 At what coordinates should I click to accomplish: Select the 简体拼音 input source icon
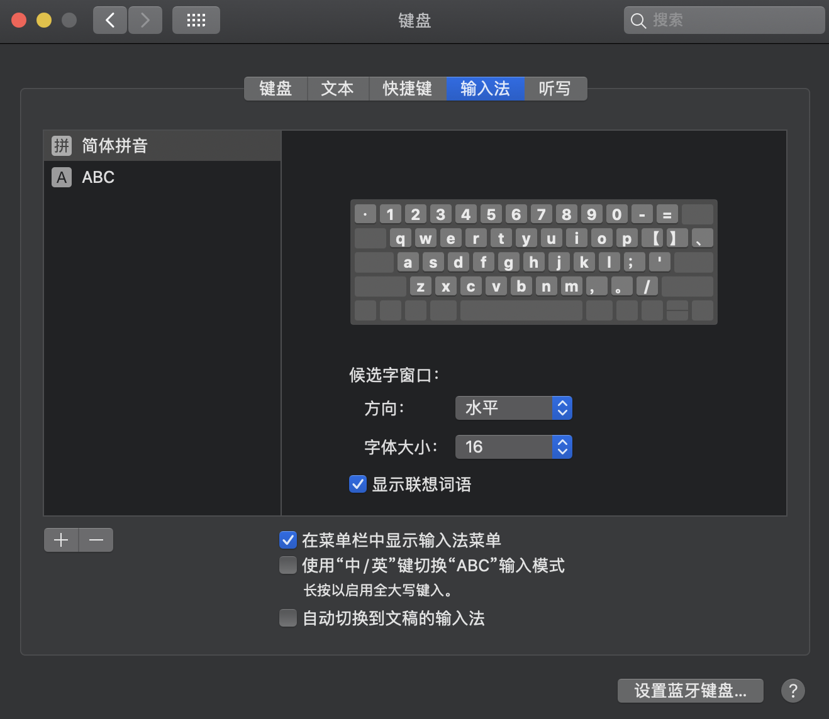click(x=61, y=146)
